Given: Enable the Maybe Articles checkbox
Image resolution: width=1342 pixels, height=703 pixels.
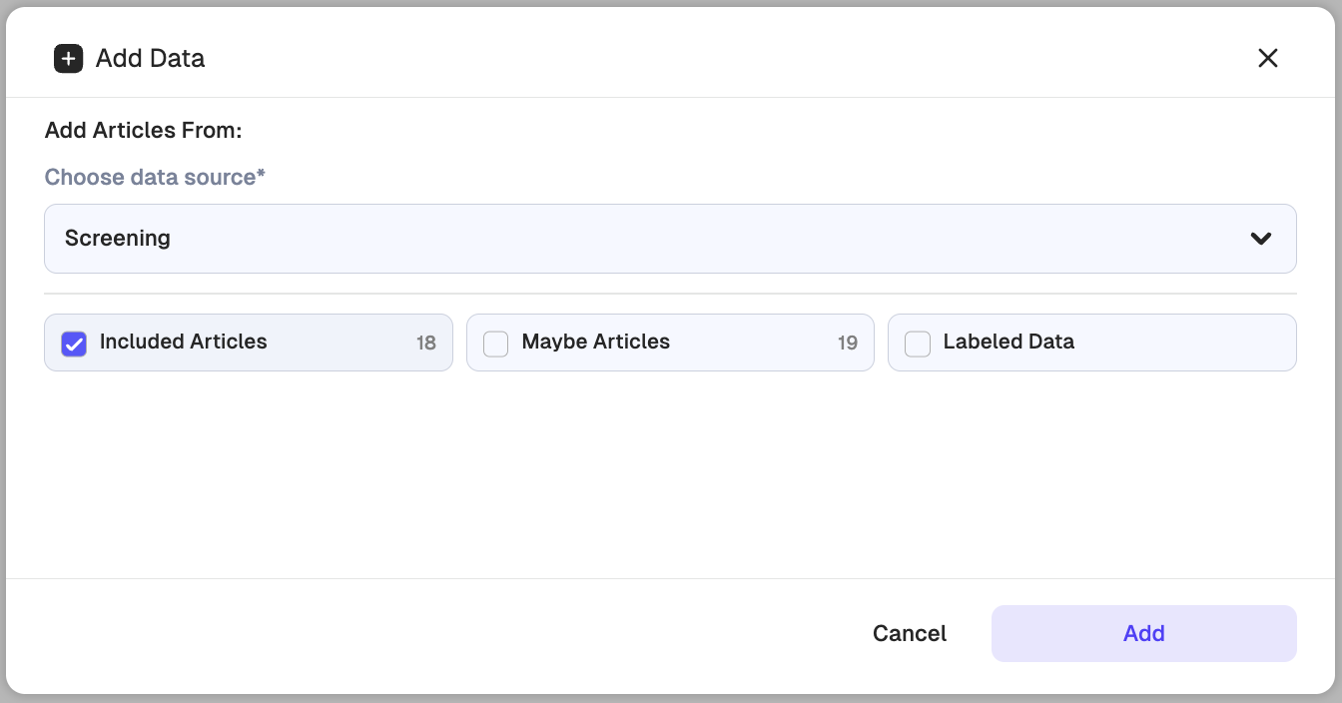Looking at the screenshot, I should click(495, 344).
